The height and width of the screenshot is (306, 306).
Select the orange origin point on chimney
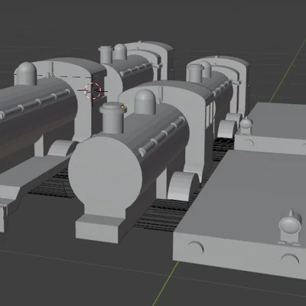tap(122, 107)
